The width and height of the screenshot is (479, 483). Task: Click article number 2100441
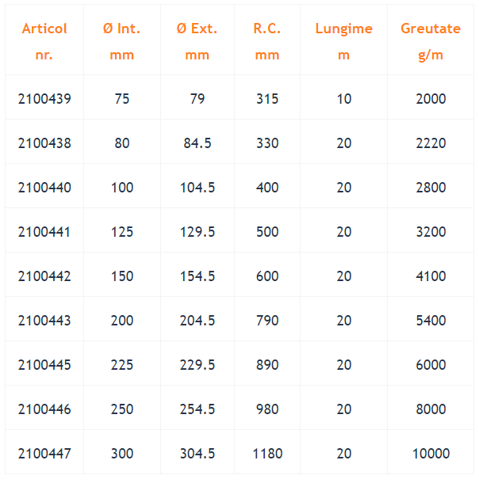(44, 232)
